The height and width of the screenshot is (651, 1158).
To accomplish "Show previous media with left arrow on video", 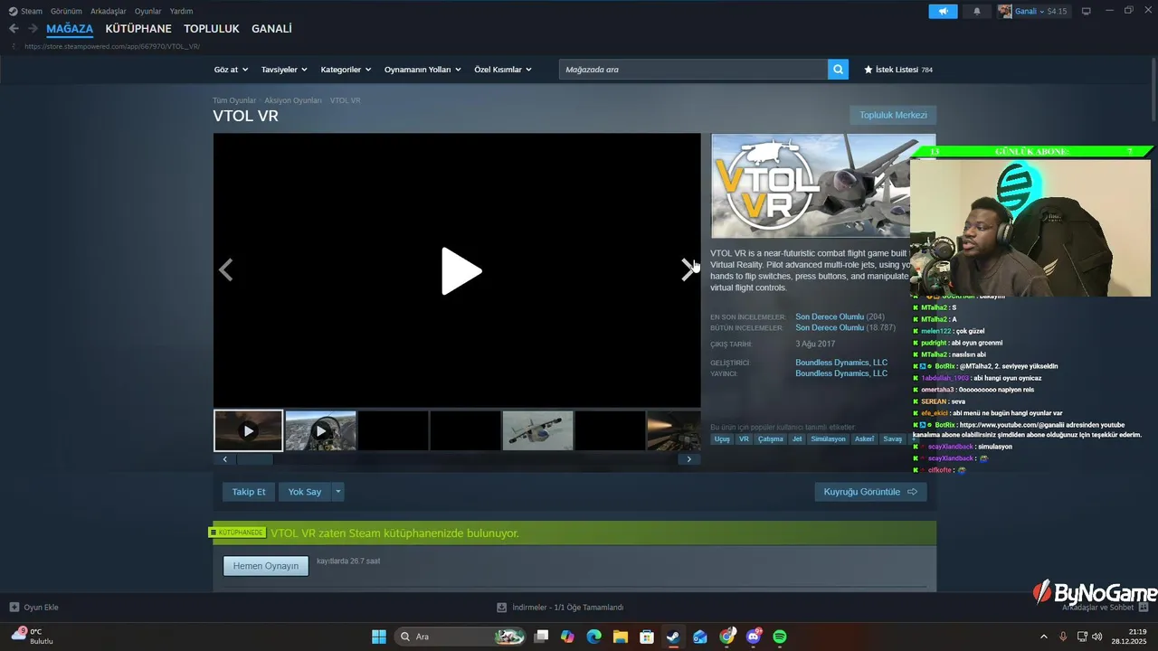I will (x=226, y=269).
